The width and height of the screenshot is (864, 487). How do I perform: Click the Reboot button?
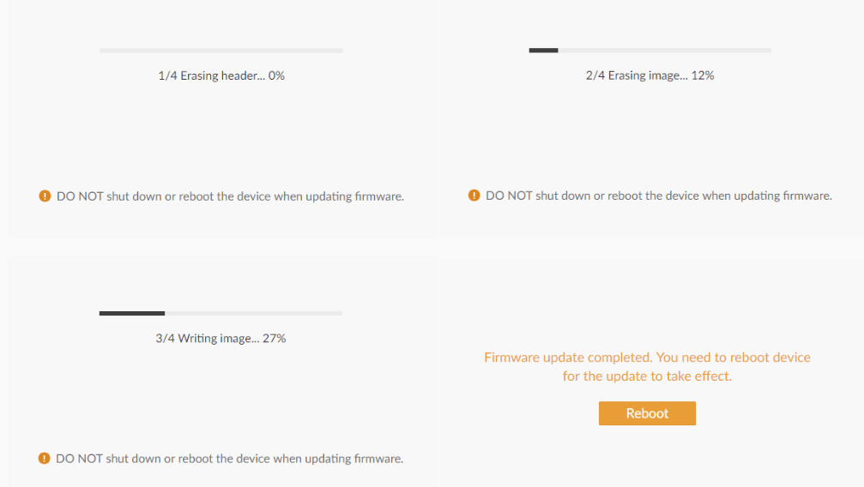tap(647, 413)
